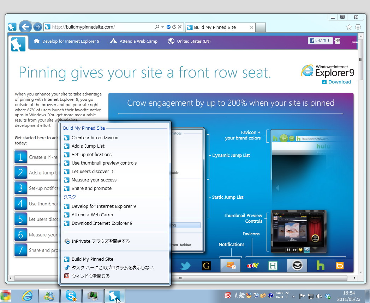
Task: Open the volume speaker tray icon
Action: tap(319, 296)
